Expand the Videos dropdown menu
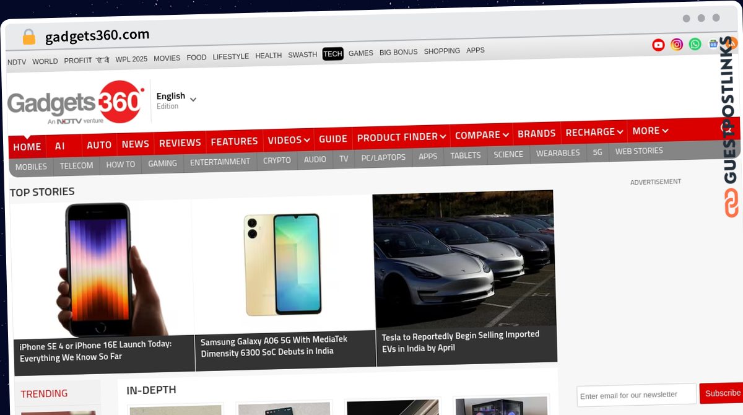This screenshot has height=415, width=743. coord(289,140)
